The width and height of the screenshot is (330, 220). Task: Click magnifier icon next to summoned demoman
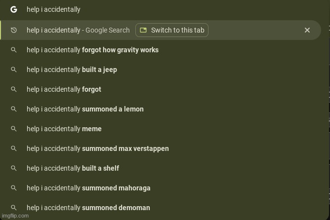(x=14, y=208)
